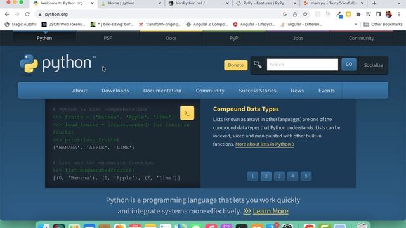Open the Angular - Lifecycl... bookmark
This screenshot has height=228, width=406.
254,24
